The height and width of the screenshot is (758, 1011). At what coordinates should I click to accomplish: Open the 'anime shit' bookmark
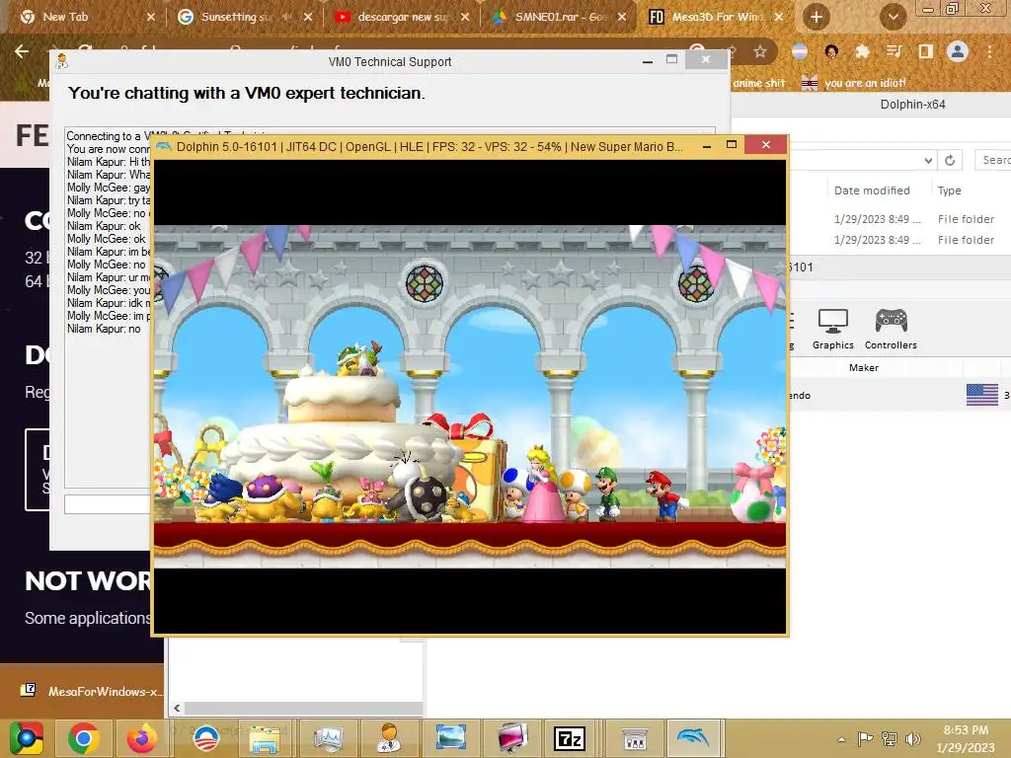[x=758, y=83]
